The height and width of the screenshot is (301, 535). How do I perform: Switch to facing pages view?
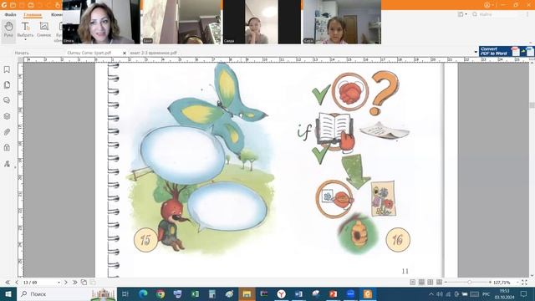tap(431, 283)
